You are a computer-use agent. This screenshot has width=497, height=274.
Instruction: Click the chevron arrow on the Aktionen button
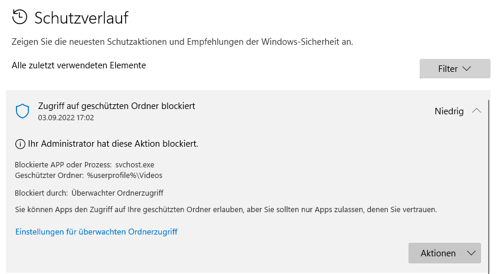click(471, 253)
